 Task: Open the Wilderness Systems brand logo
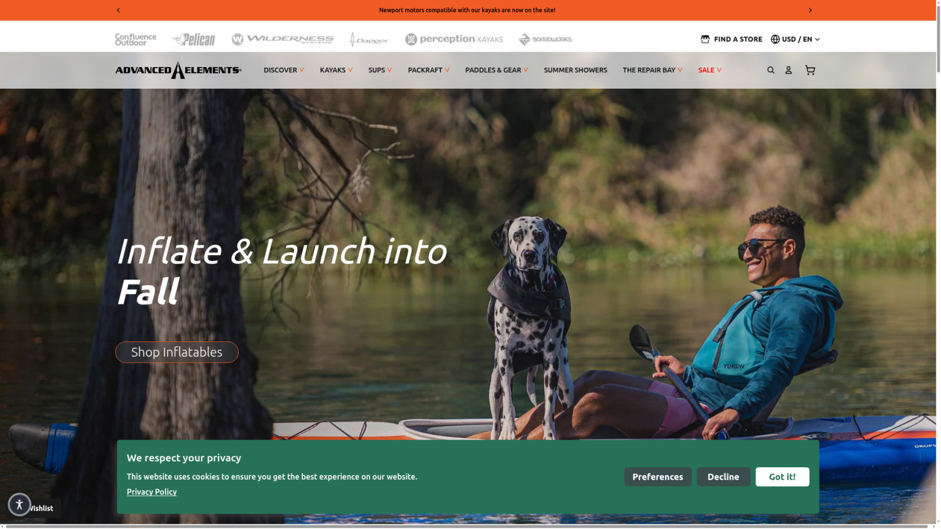click(283, 39)
